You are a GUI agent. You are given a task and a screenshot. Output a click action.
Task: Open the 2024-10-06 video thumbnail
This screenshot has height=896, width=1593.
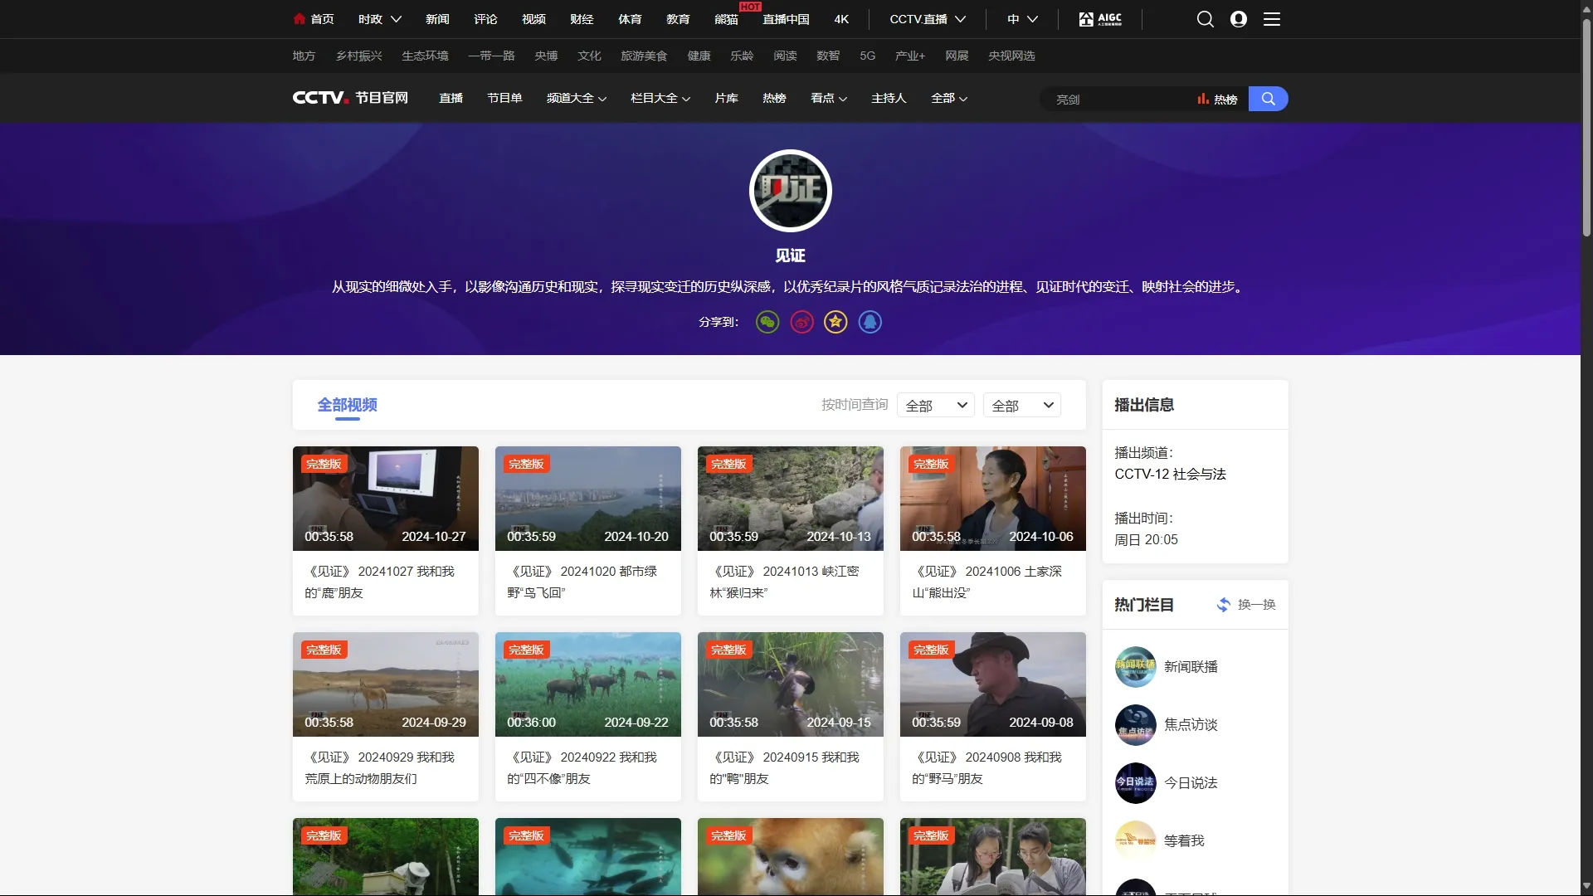pos(992,499)
